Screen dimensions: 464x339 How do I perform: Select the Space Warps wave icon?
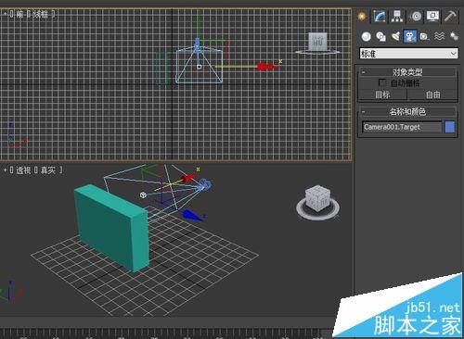[x=439, y=36]
